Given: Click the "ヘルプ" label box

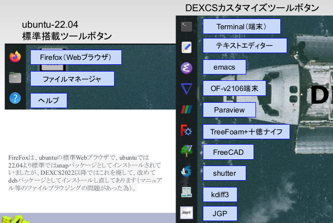Looking at the screenshot, I should 48,101.
